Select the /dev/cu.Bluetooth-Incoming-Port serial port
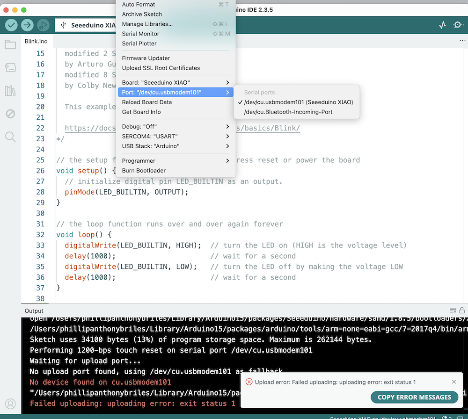 297,112
